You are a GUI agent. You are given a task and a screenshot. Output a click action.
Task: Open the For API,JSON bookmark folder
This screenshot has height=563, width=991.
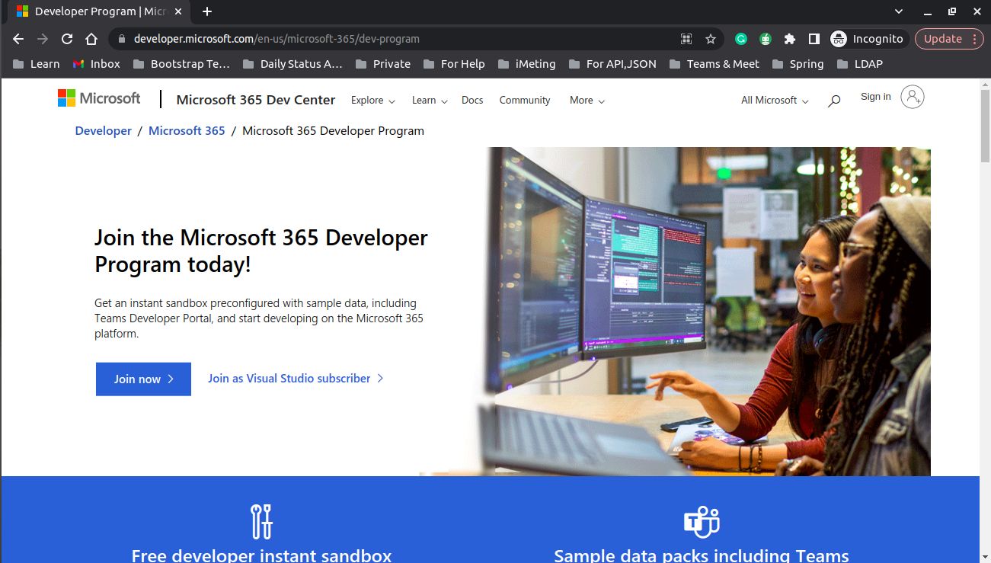point(612,64)
